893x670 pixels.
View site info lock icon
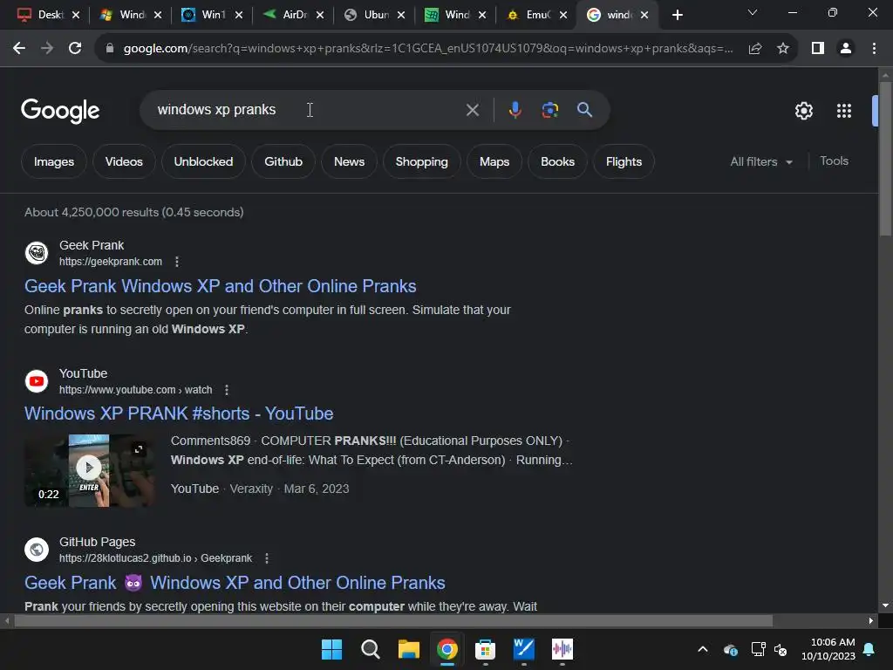pyautogui.click(x=110, y=49)
